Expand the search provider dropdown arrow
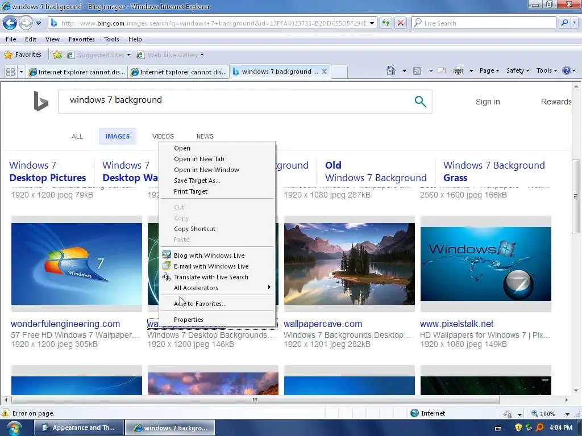This screenshot has height=436, width=582. tap(575, 23)
